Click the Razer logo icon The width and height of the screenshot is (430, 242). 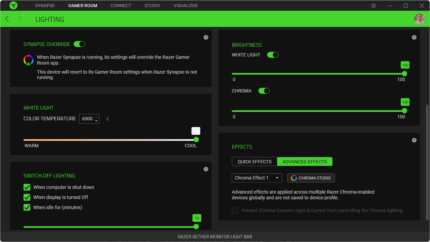tap(13, 5)
